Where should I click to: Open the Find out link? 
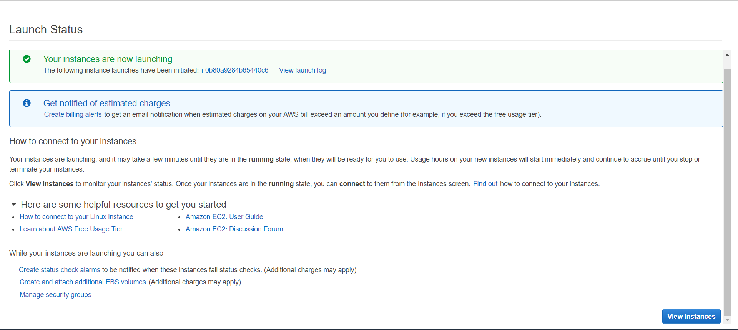[x=485, y=184]
